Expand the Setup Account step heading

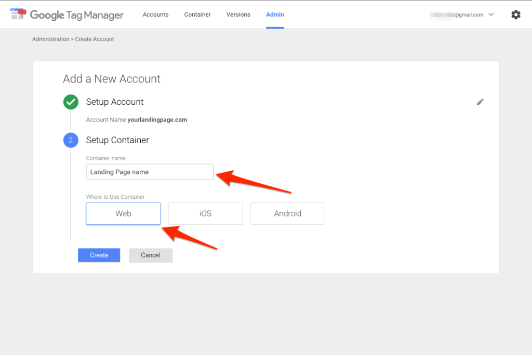pyautogui.click(x=115, y=102)
